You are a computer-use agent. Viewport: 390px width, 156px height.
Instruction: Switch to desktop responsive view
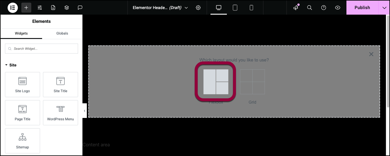219,8
